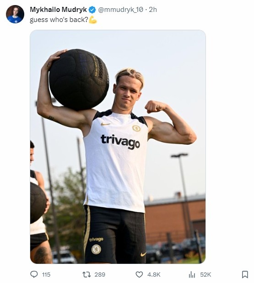Viewport: 254px width, 283px height.
Task: Click the 52K views count
Action: coord(205,274)
